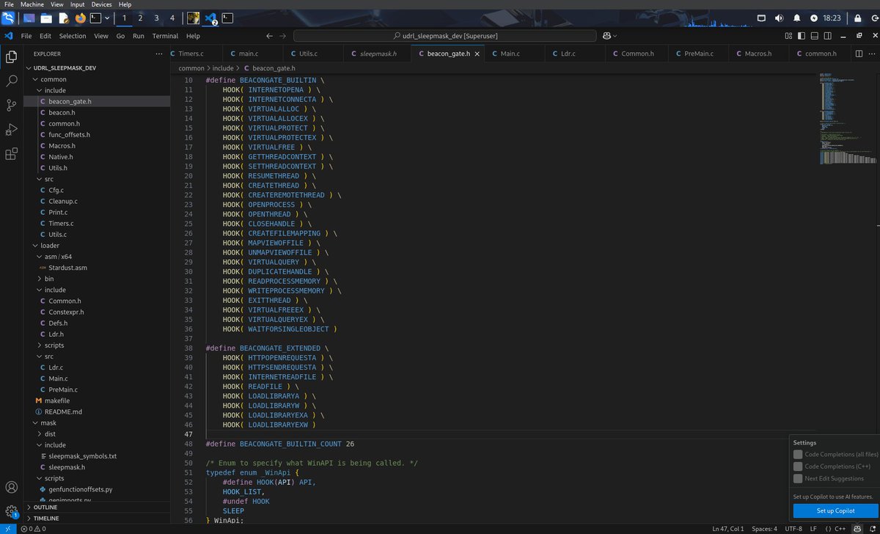Expand the TIMELINE section
This screenshot has height=534, width=880.
point(97,518)
